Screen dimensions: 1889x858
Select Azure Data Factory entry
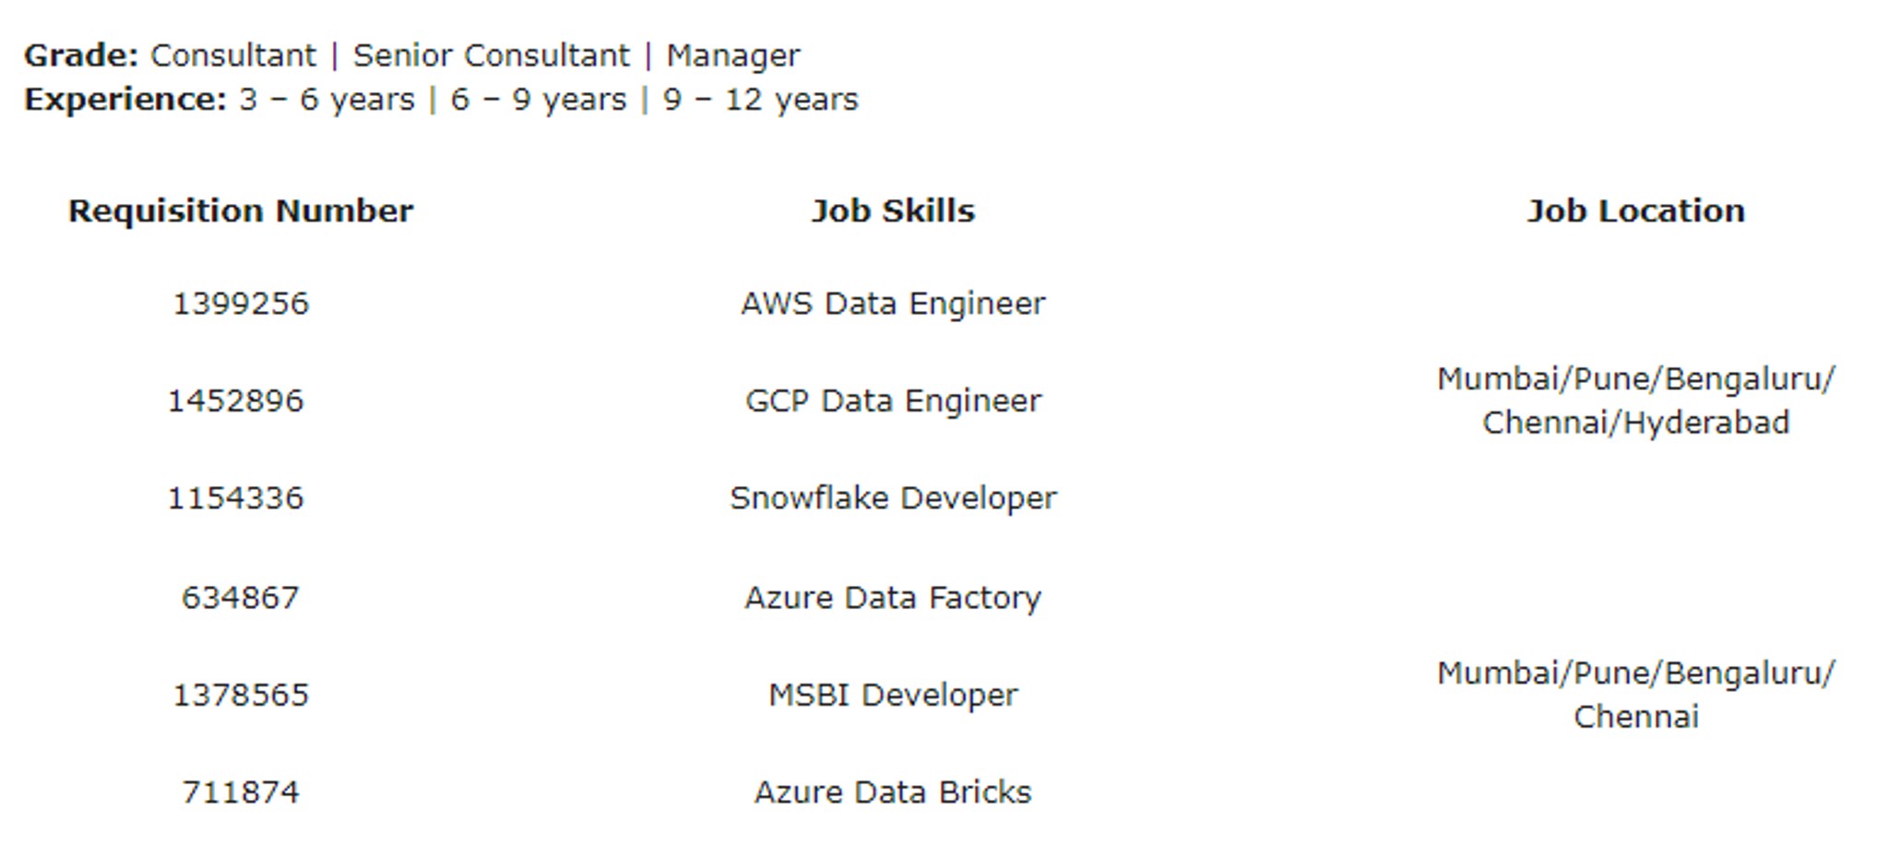tap(893, 598)
